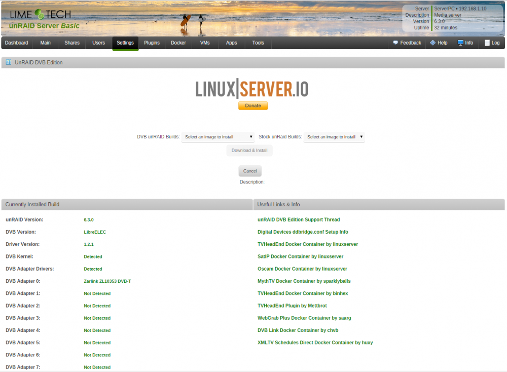
Task: Click the Description label below Cancel
Action: coord(252,182)
